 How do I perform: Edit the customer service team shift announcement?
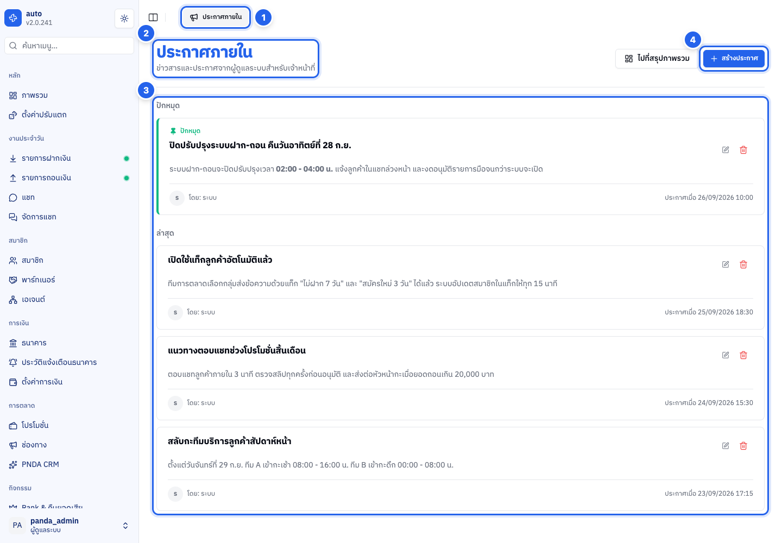click(726, 446)
